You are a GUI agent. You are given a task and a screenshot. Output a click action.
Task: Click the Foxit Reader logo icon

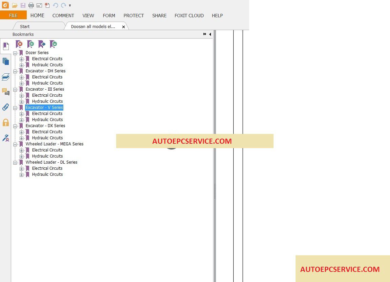pos(5,5)
